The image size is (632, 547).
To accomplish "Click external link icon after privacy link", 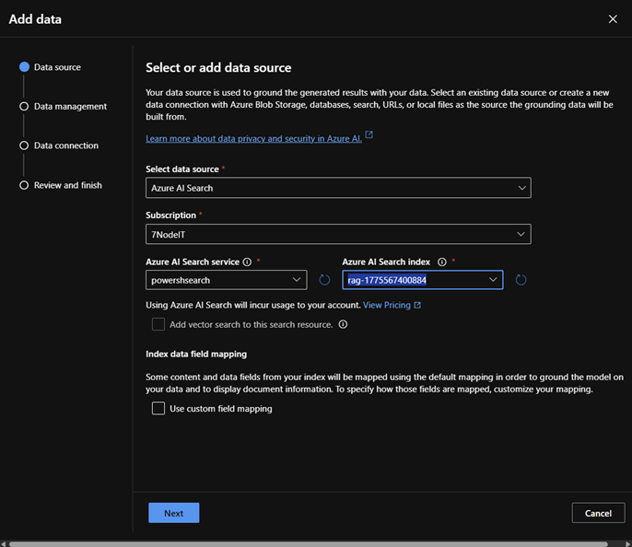I will [x=369, y=135].
